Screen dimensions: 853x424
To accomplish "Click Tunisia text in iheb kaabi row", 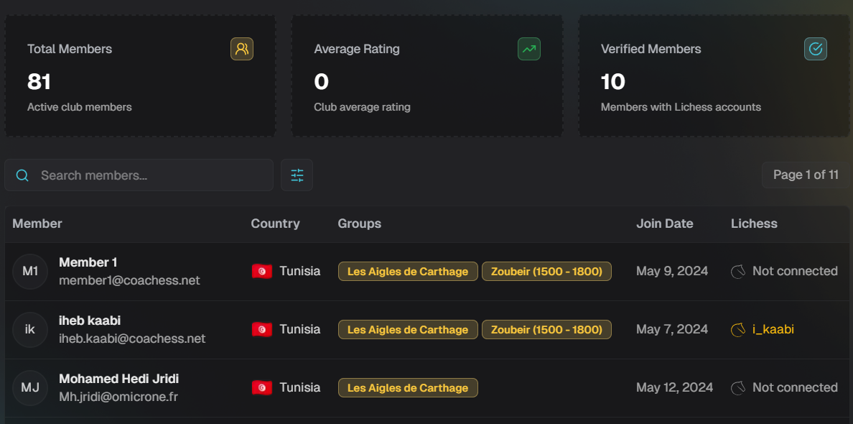I will click(299, 329).
